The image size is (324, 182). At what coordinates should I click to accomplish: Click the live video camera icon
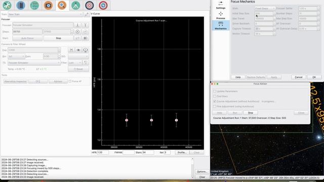point(86,50)
